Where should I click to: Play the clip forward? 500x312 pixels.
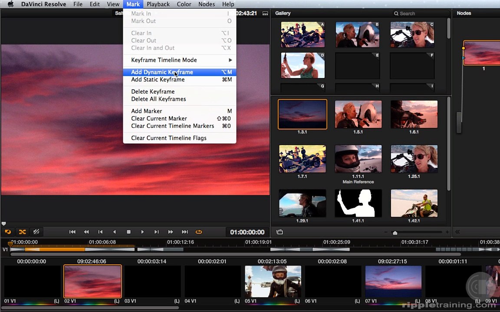pyautogui.click(x=142, y=232)
